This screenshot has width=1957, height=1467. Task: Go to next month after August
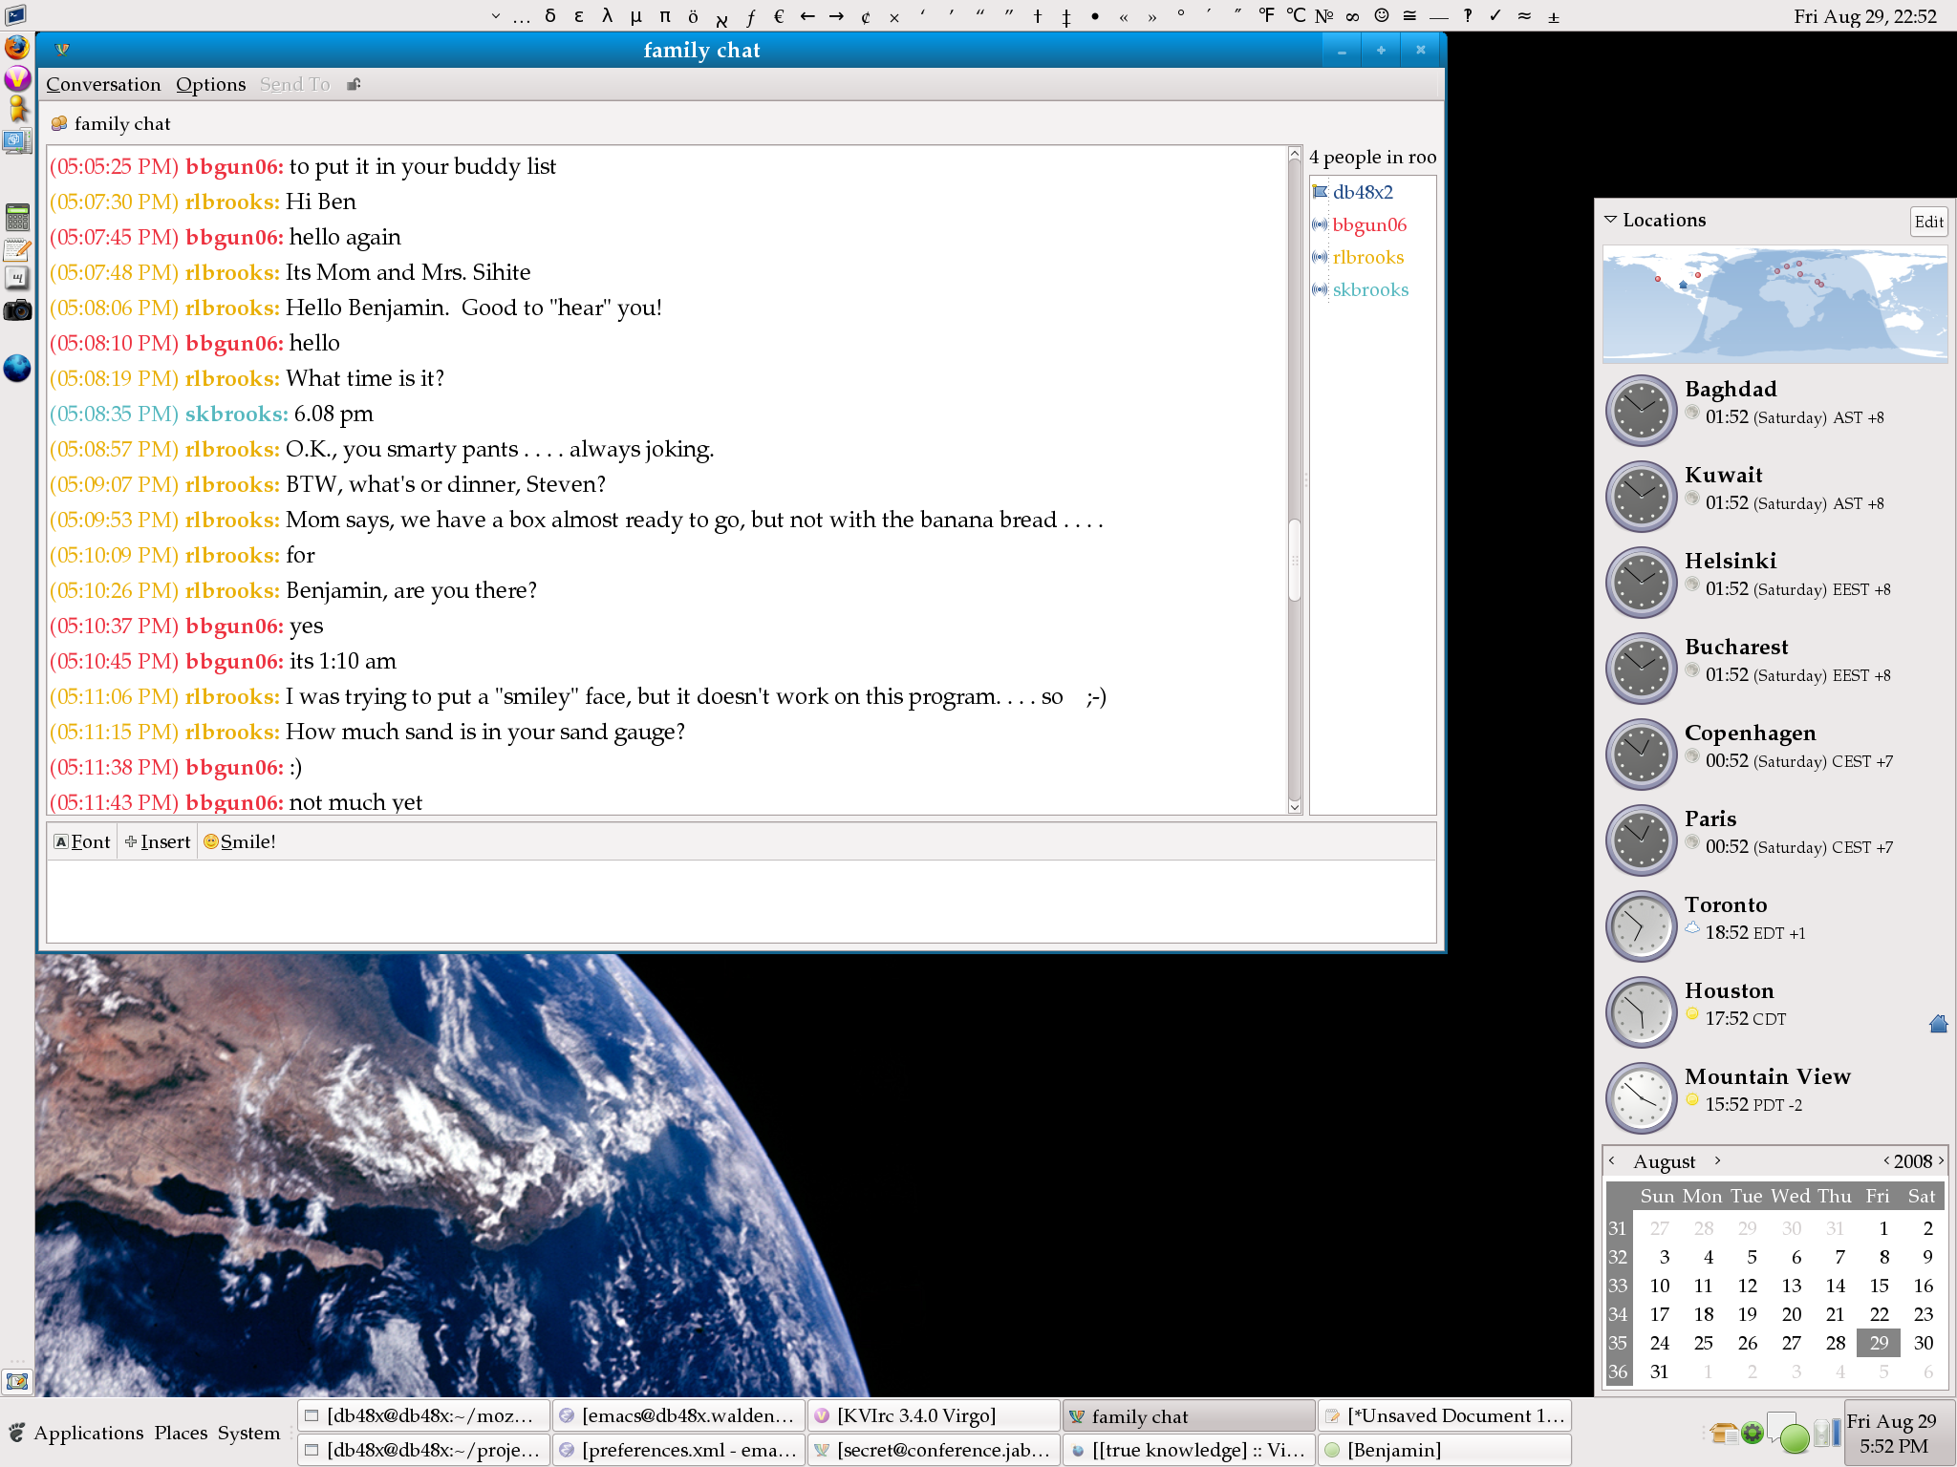(1717, 1160)
